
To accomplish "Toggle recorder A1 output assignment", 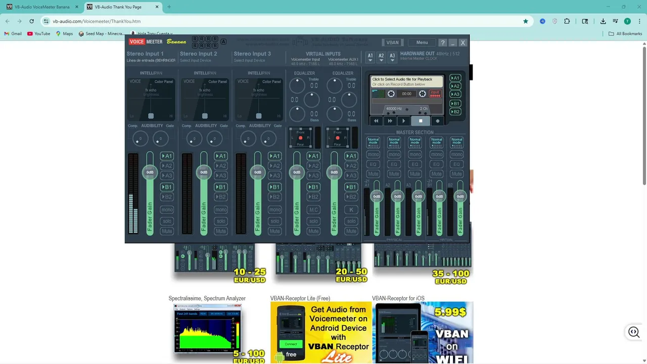I will [455, 78].
